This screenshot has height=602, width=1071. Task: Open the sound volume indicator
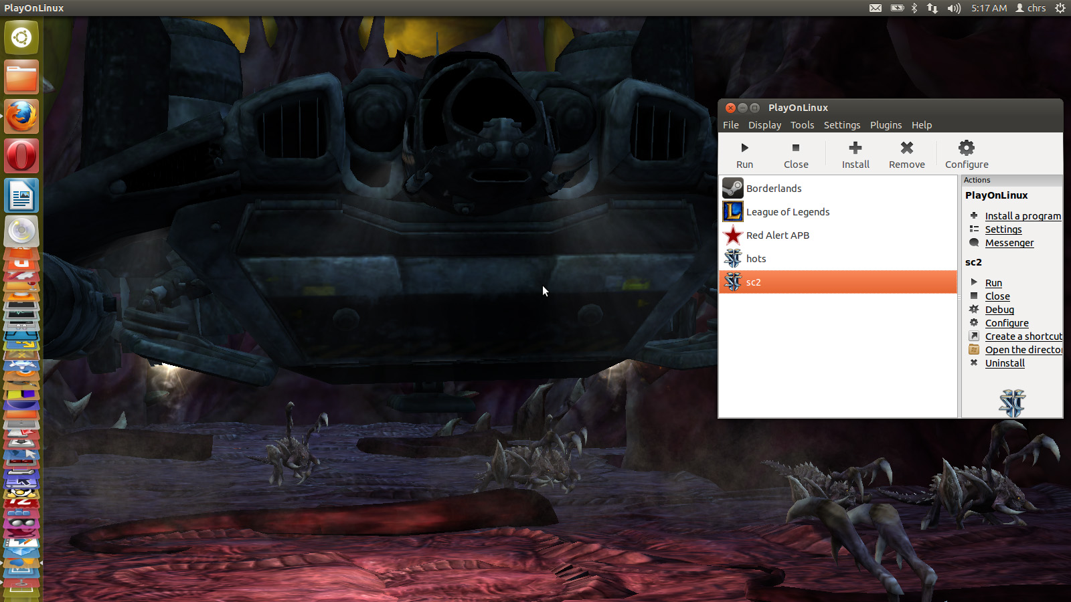coord(954,8)
